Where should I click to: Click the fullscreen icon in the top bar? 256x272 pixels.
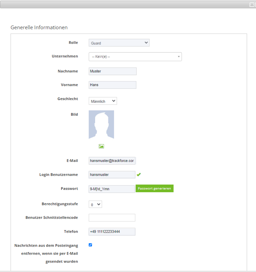click(252, 5)
